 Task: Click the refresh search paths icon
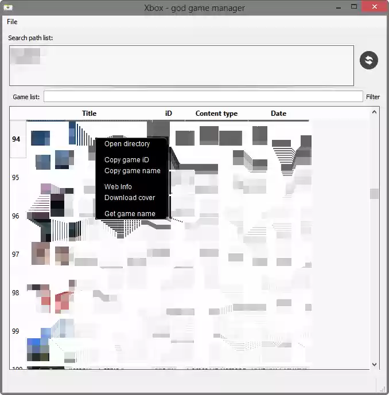pyautogui.click(x=368, y=60)
